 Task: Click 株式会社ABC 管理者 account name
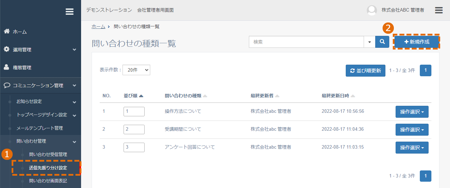(403, 10)
